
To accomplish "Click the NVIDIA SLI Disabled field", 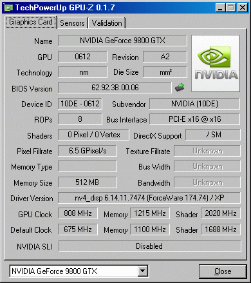I will [149, 246].
